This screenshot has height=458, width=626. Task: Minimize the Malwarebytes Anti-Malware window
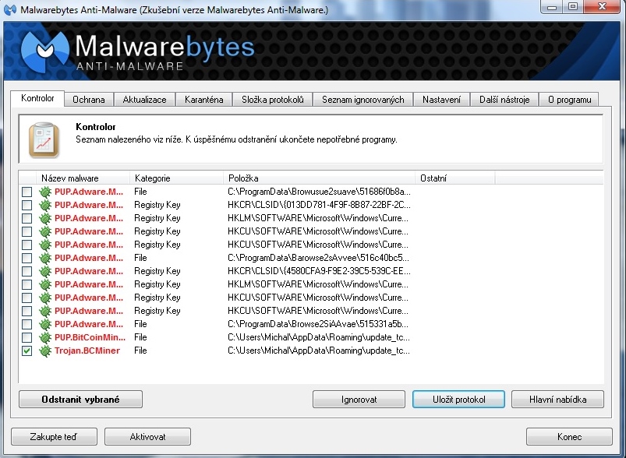pos(552,6)
